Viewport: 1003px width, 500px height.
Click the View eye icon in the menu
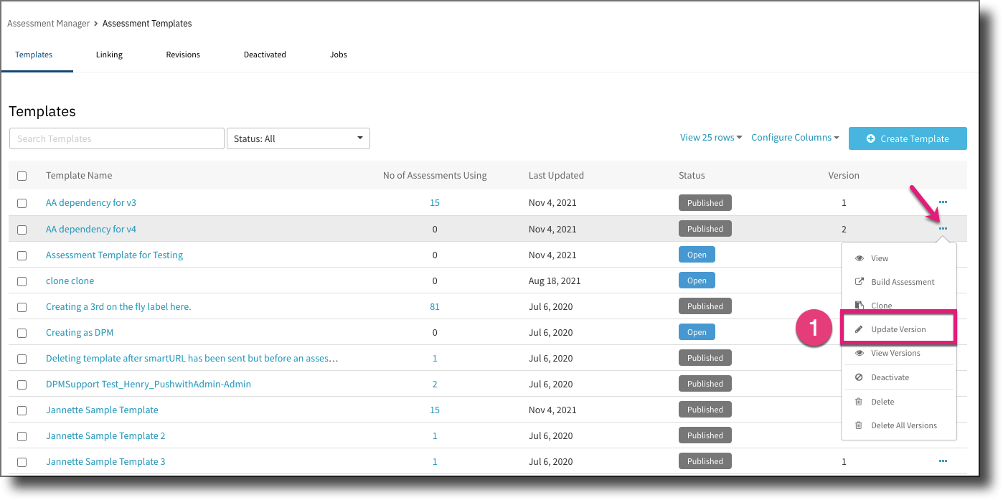(x=859, y=258)
